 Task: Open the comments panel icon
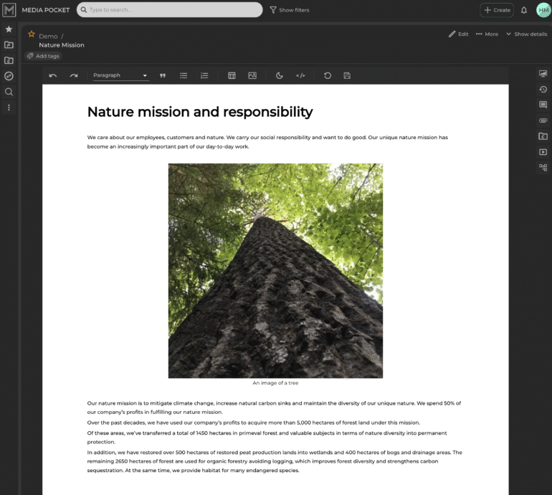tap(543, 105)
